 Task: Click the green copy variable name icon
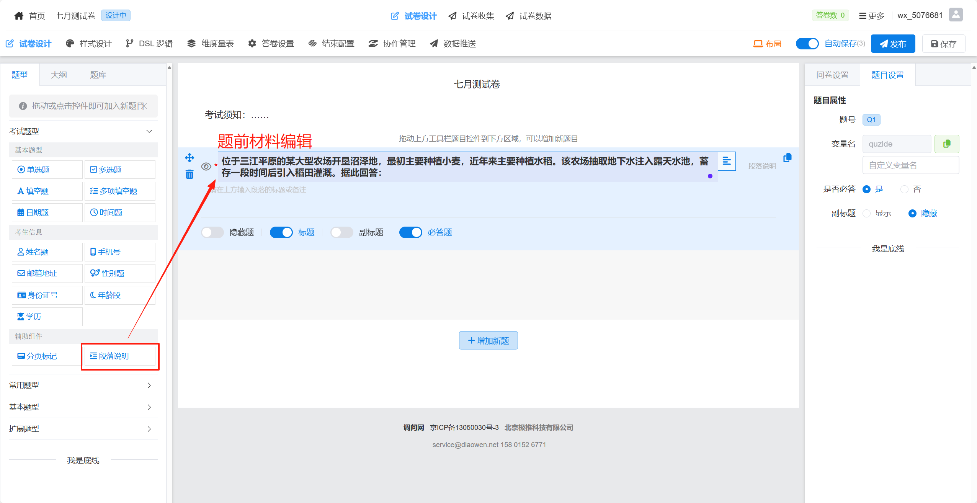[x=946, y=144]
